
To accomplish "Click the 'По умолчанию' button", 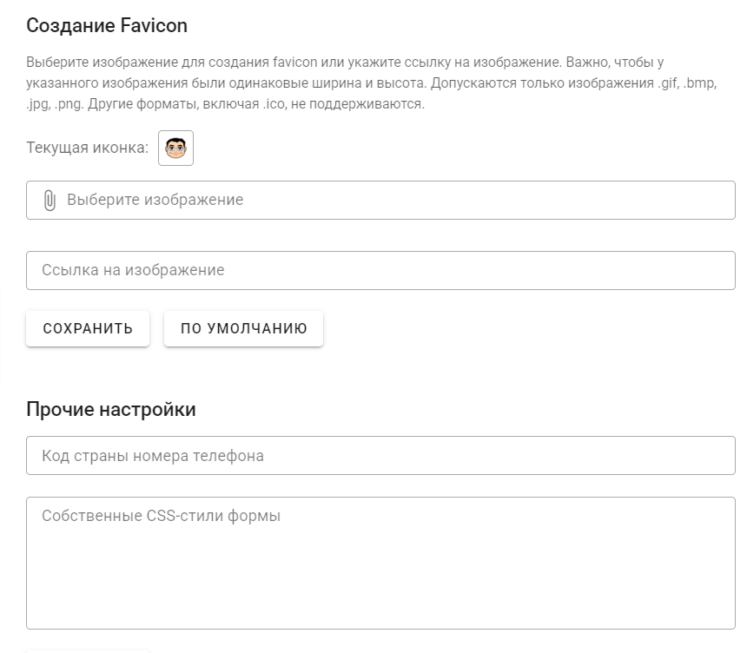I will 243,328.
